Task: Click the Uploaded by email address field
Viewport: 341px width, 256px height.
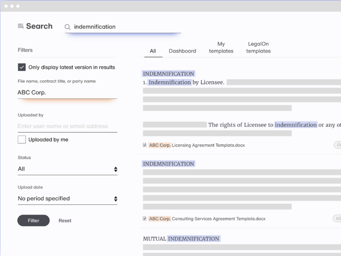Action: pyautogui.click(x=67, y=126)
